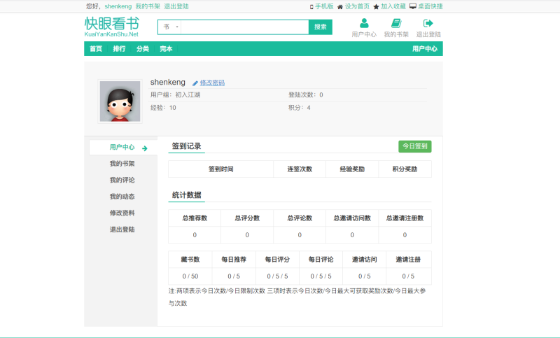Click the 快眼看书 site logo

[x=112, y=27]
